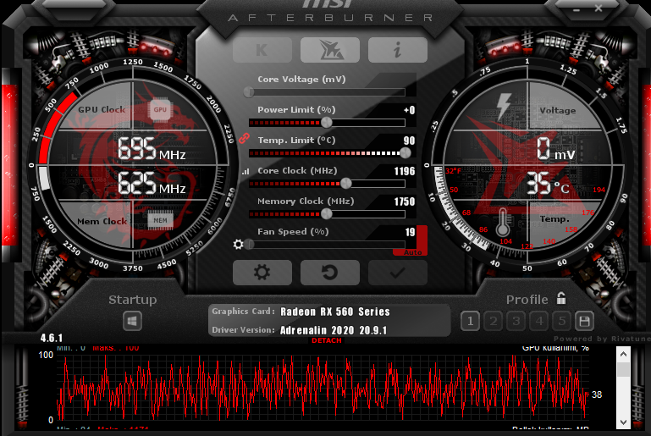Toggle the fan speed Auto button
The image size is (651, 436).
pos(412,252)
